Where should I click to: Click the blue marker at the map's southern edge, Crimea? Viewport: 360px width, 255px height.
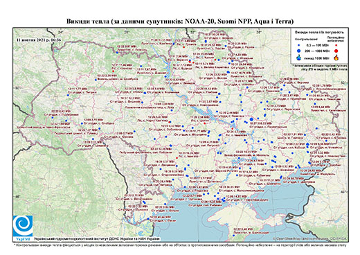tap(233, 236)
